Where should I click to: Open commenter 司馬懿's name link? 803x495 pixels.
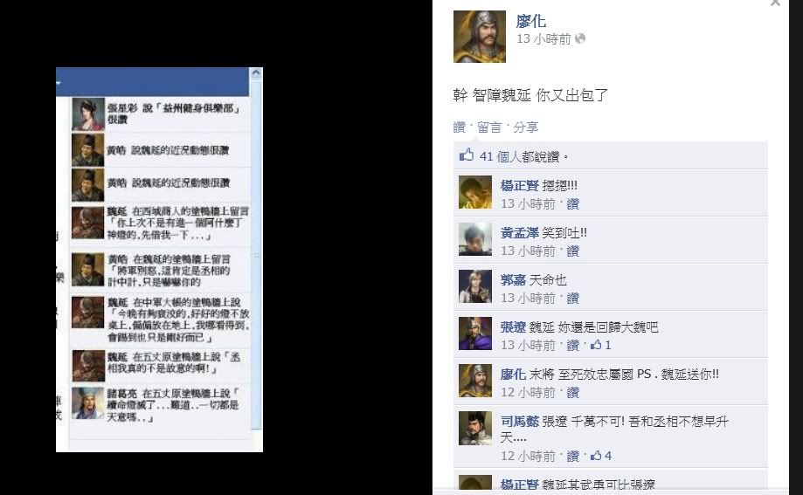(519, 422)
